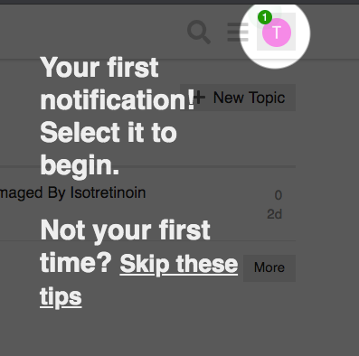Click the More button

[269, 267]
